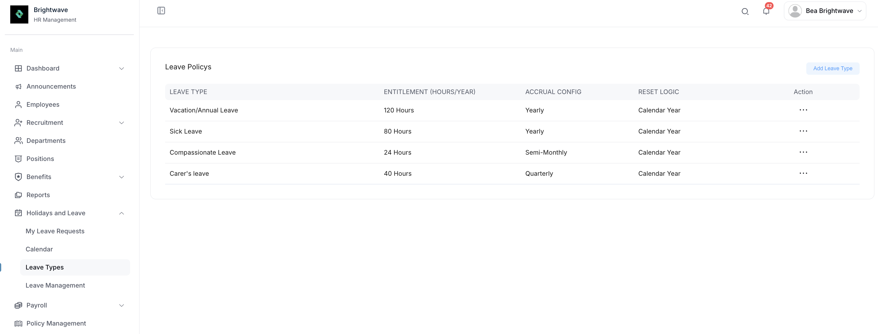Image resolution: width=878 pixels, height=334 pixels.
Task: Open Leave Management menu item
Action: pos(55,285)
